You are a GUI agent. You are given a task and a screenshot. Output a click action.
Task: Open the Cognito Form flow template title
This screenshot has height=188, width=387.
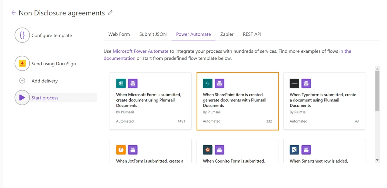tap(234, 161)
